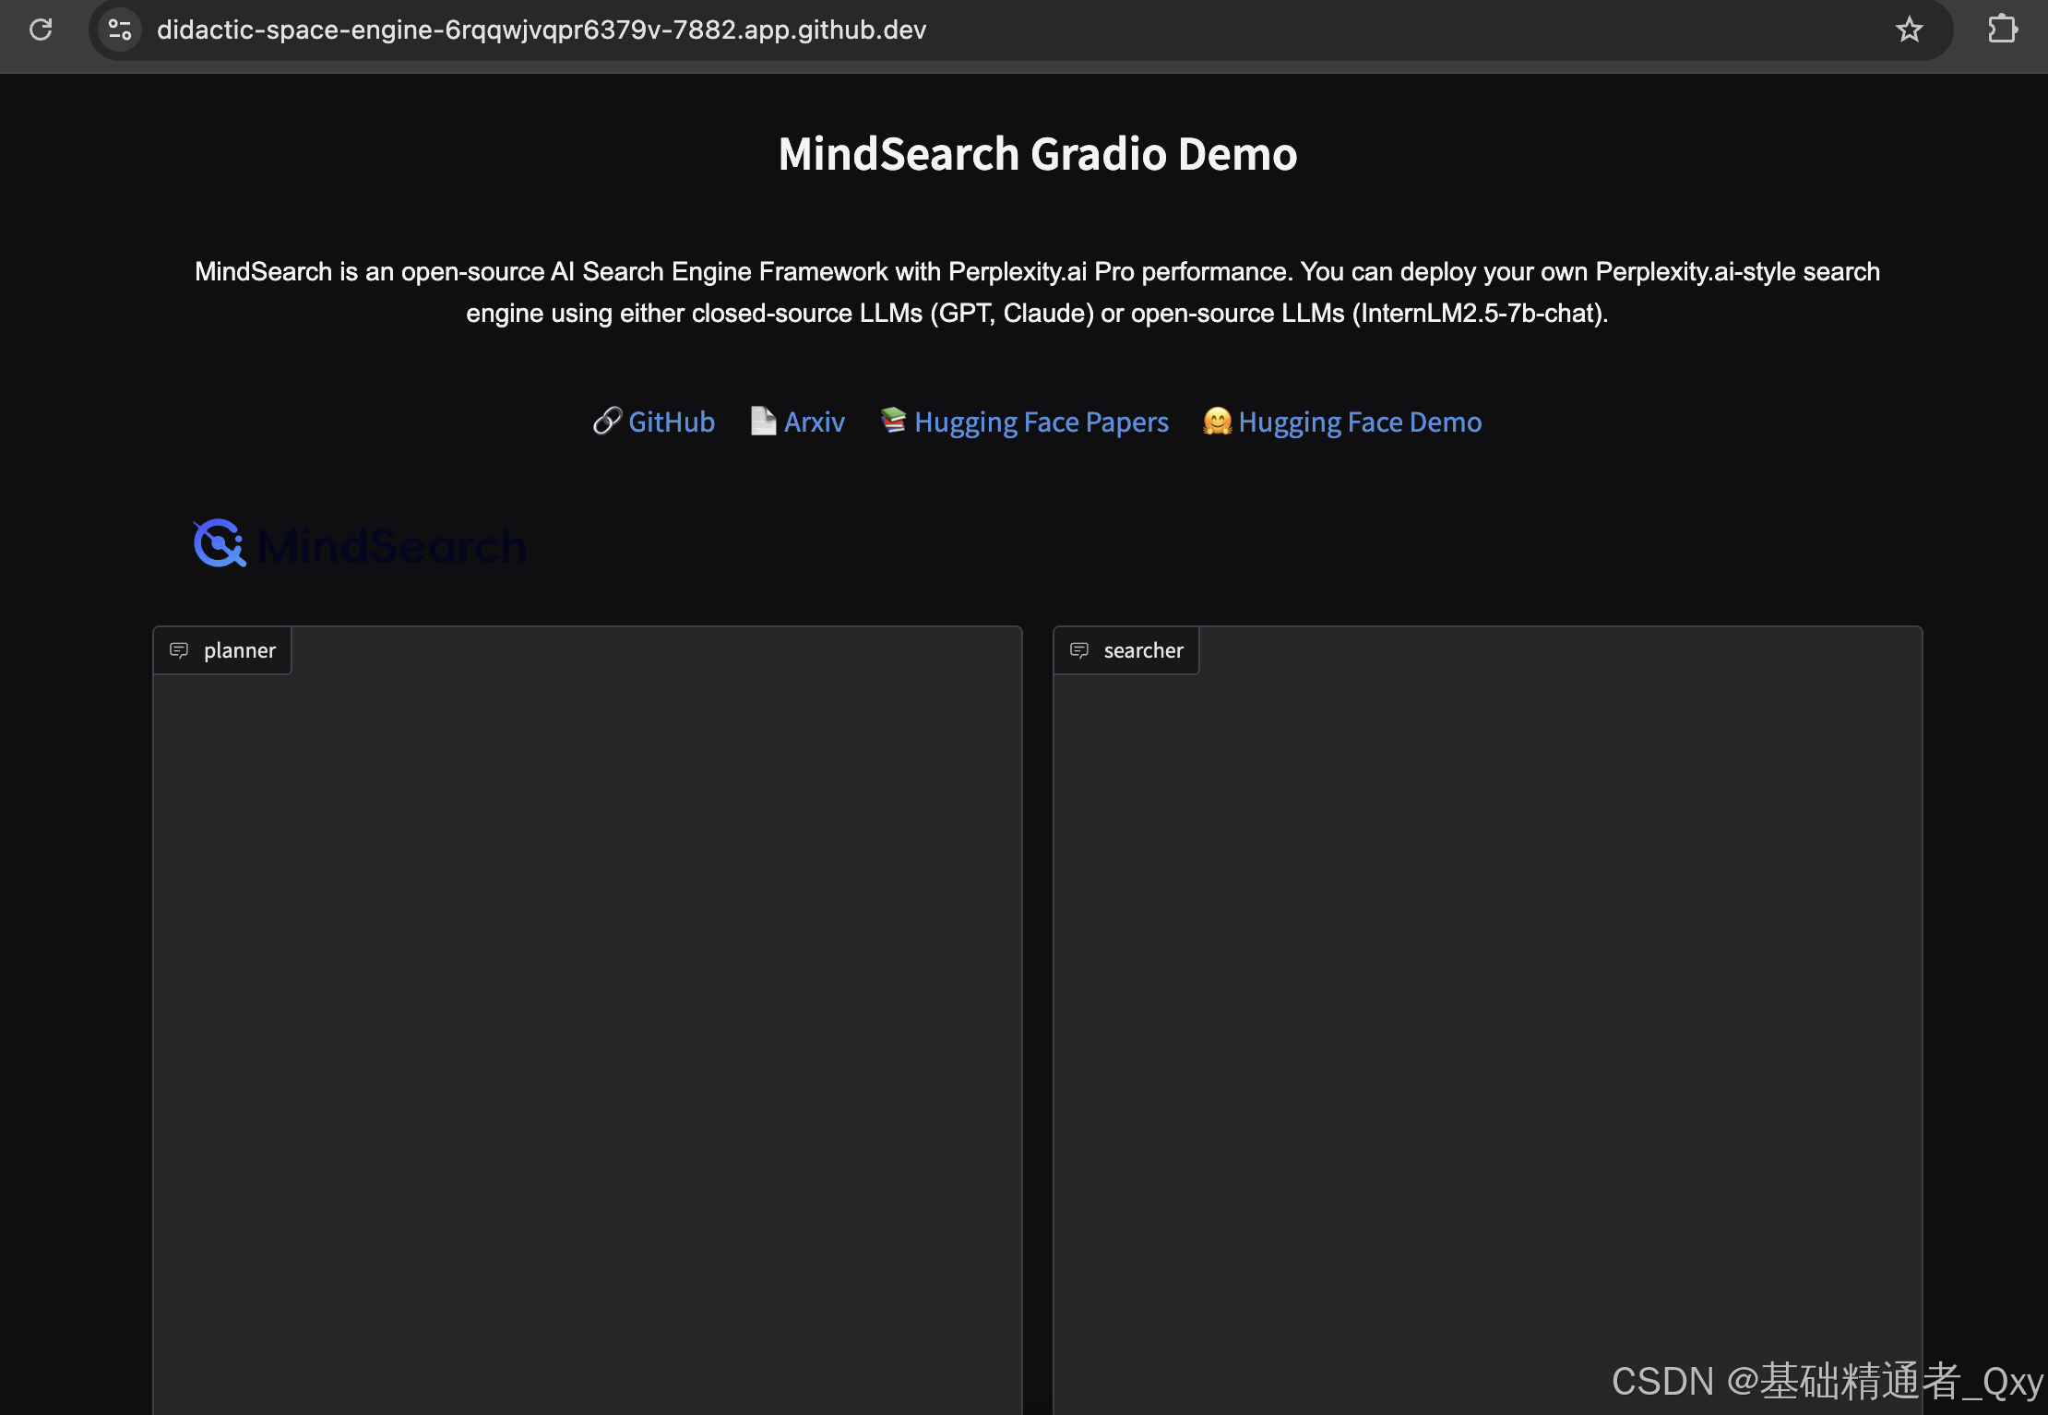
Task: Click the hugging face emoji icon
Action: tap(1217, 422)
